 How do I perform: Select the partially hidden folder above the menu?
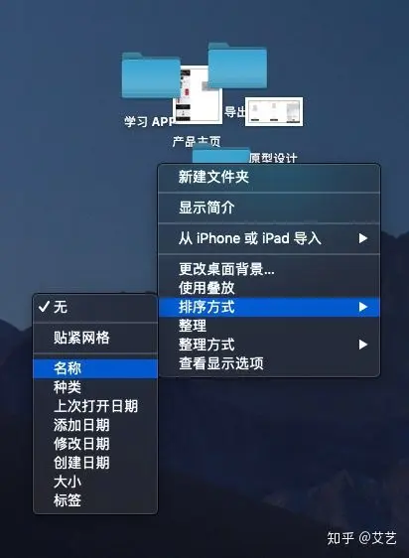(220, 155)
